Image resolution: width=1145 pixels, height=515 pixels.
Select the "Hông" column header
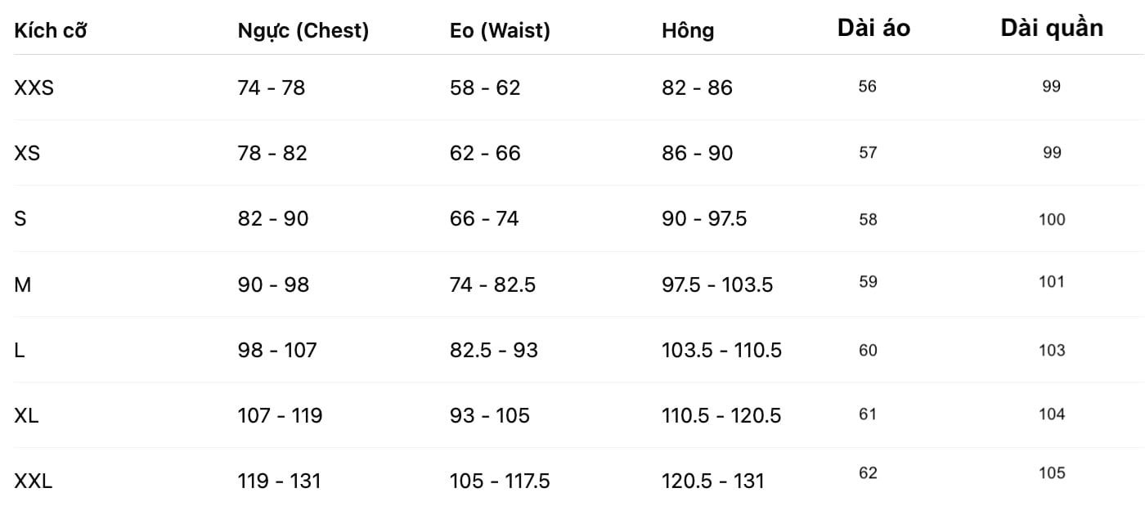coord(688,31)
